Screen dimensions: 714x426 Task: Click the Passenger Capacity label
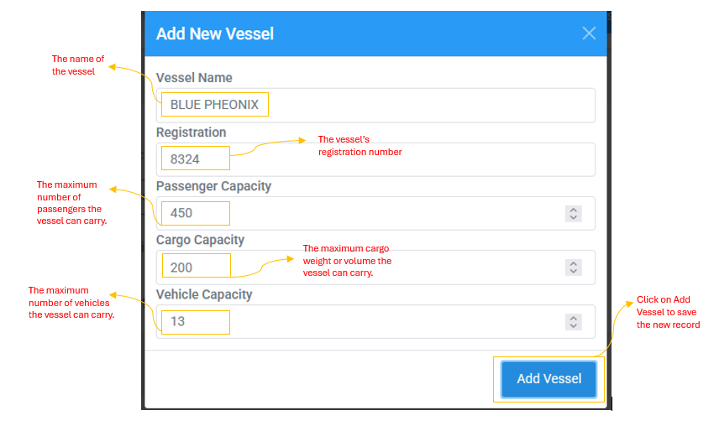pos(213,186)
